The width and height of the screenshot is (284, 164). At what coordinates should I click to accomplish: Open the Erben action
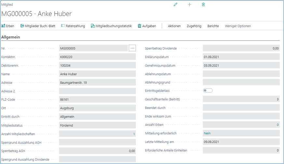pos(8,26)
